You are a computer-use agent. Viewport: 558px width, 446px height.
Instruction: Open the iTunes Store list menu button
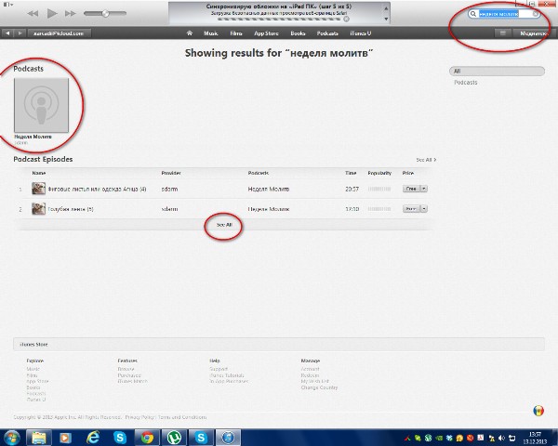click(503, 33)
